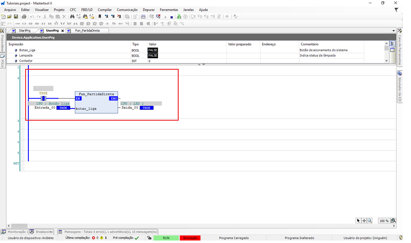This screenshot has height=243, width=411.
Task: Click the pan cross tool icon
Action: [364, 221]
